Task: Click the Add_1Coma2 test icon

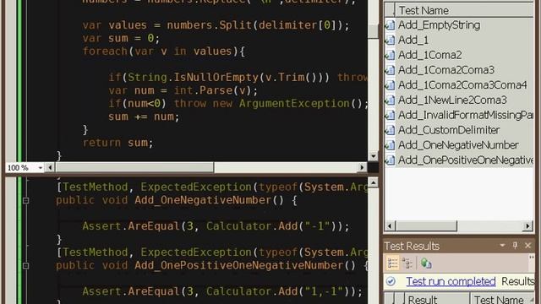Action: [391, 55]
